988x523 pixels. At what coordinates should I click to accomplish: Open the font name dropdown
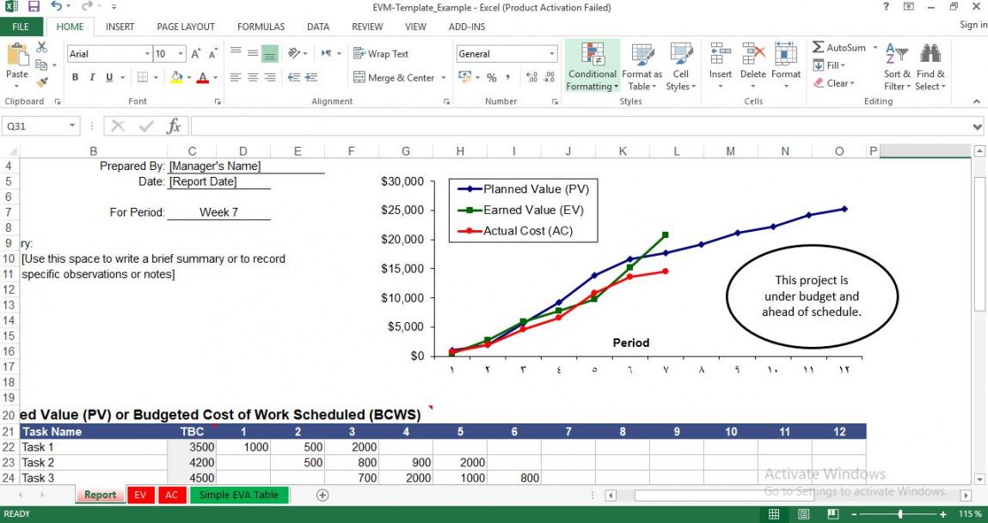click(147, 54)
